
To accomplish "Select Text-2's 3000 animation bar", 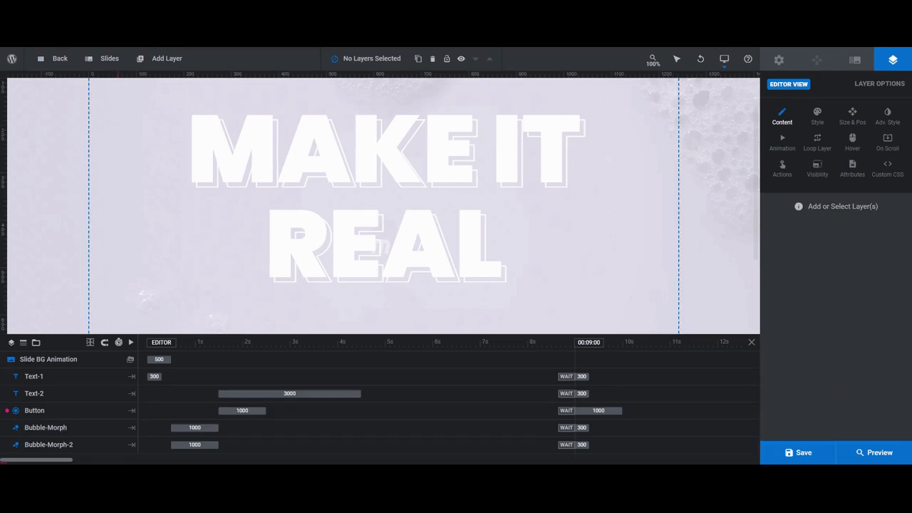I will click(289, 393).
